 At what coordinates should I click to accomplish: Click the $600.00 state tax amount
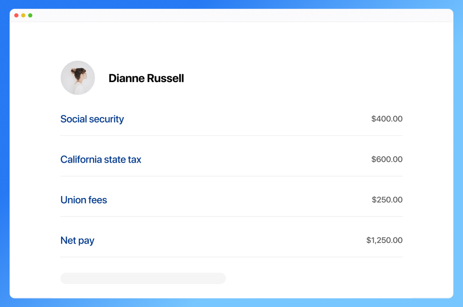click(387, 160)
